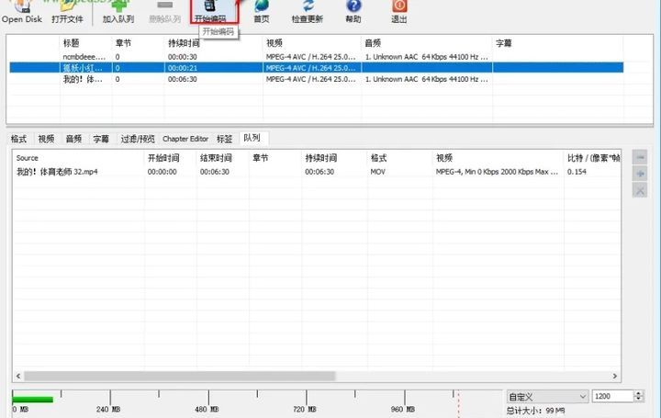The width and height of the screenshot is (661, 418).
Task: Switch to the 视频 tab
Action: coord(46,139)
